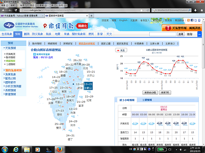The height and width of the screenshot is (153, 205).
Task: Click the Windows Start orb
Action: coord(5,149)
